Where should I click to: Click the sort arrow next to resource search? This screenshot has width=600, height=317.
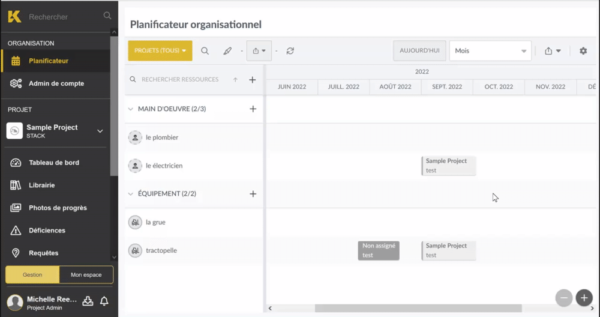(235, 80)
